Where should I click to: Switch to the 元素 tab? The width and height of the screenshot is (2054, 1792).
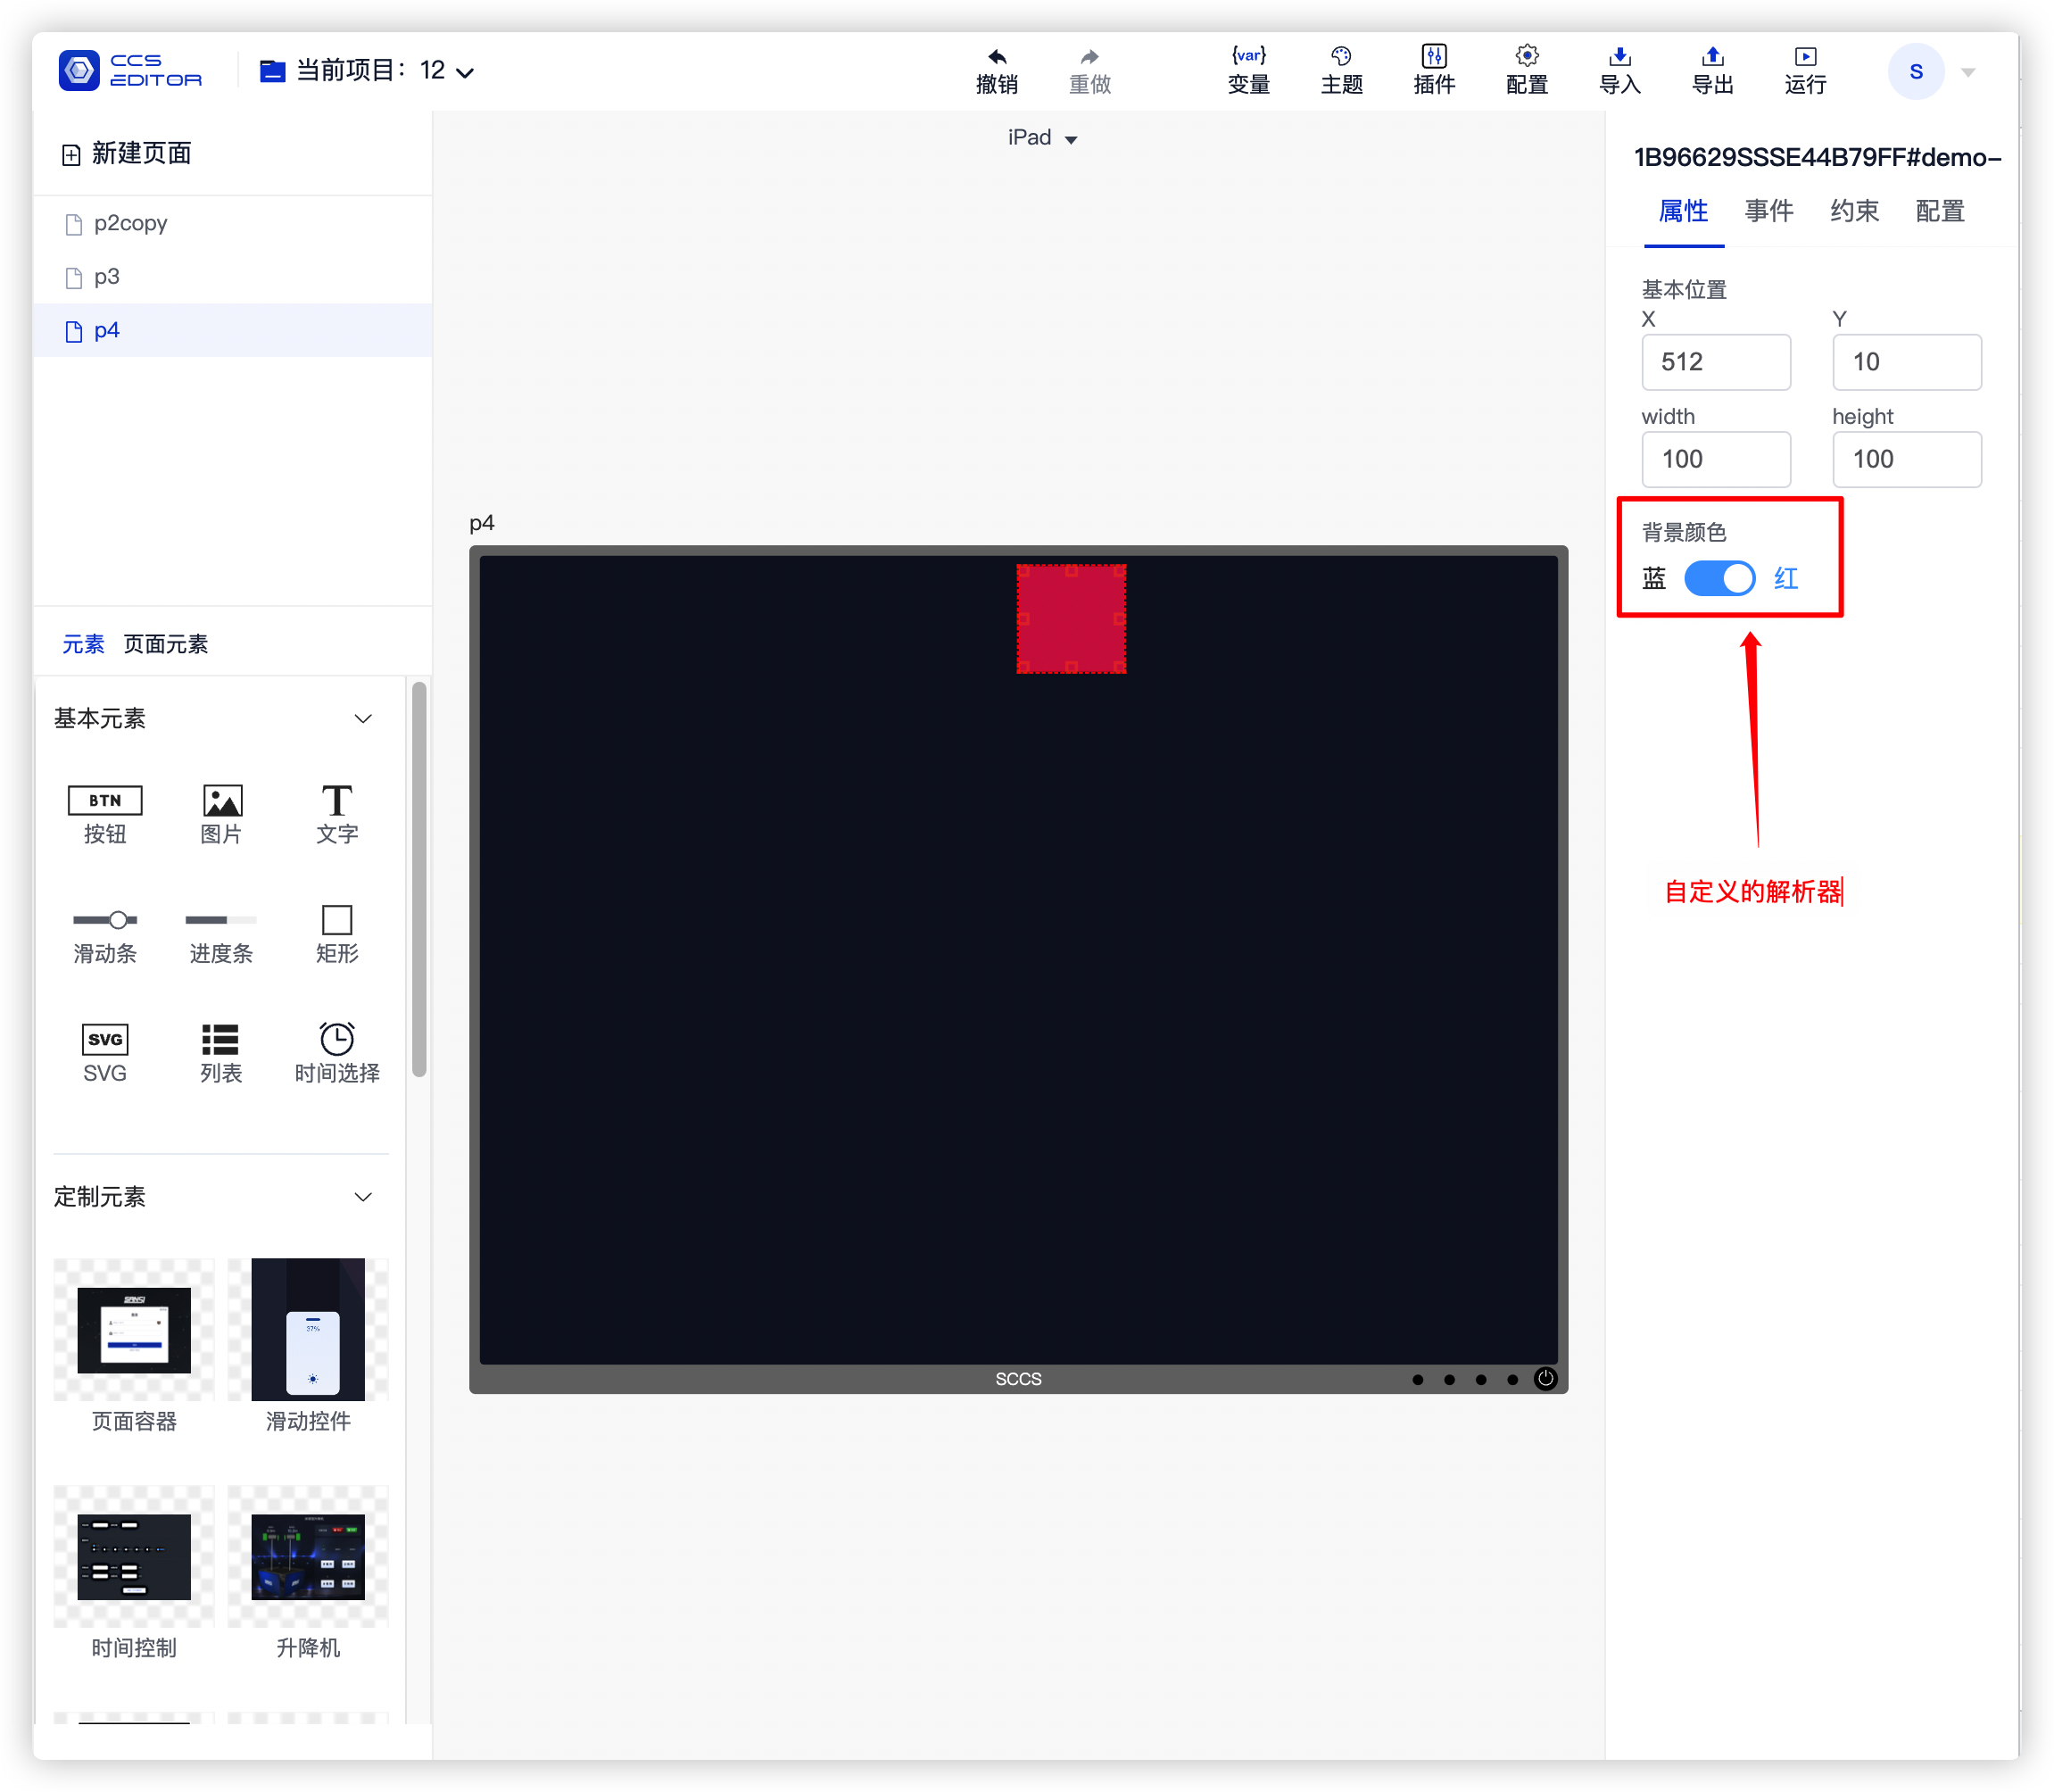coord(83,644)
